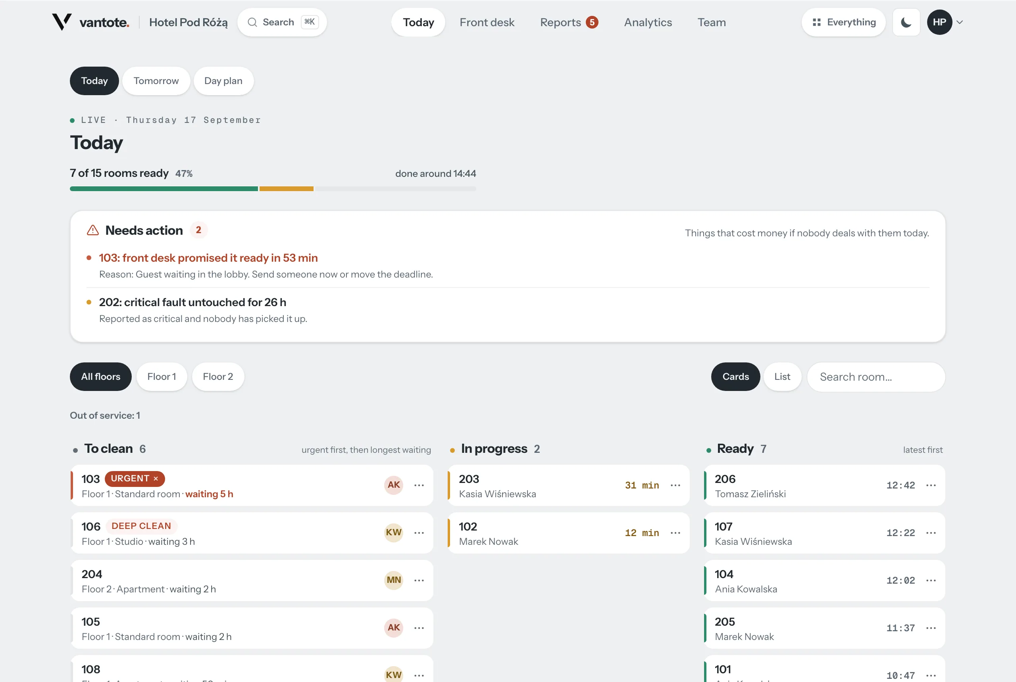Screen dimensions: 1016x682
Task: Click the vantote logo icon
Action: [62, 22]
